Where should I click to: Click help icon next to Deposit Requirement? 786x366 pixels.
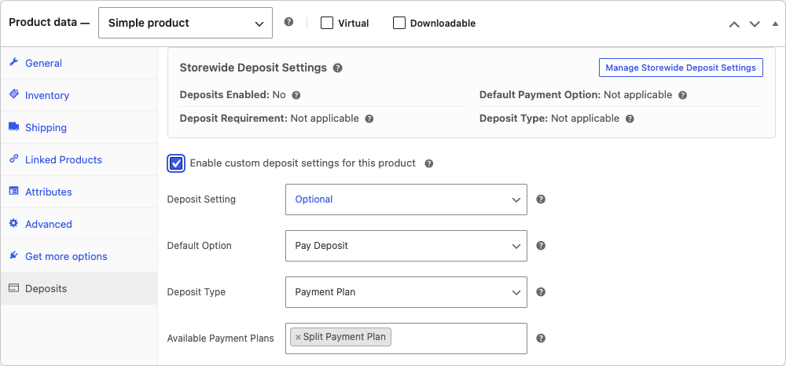369,119
